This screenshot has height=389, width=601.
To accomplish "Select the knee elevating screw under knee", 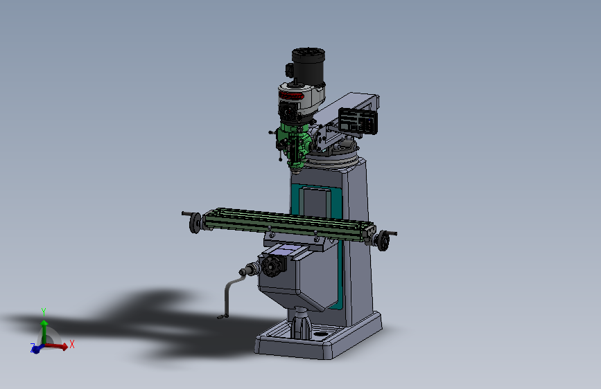I will [x=300, y=323].
